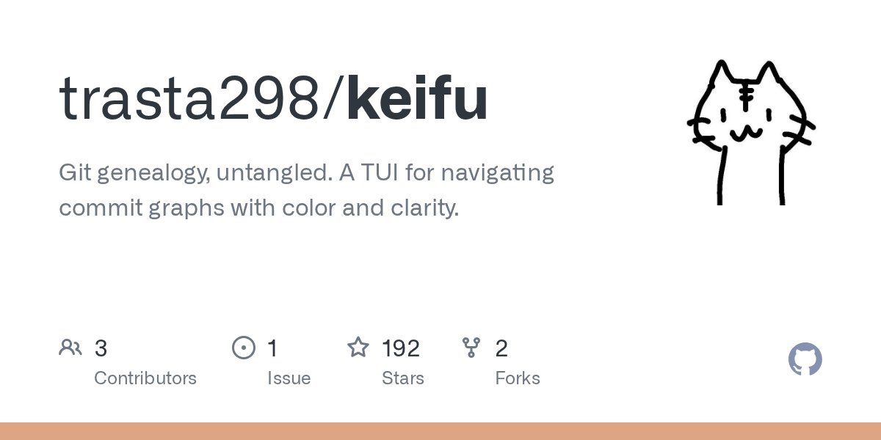The height and width of the screenshot is (440, 881).
Task: Open the bold keifu repository name
Action: 417,99
